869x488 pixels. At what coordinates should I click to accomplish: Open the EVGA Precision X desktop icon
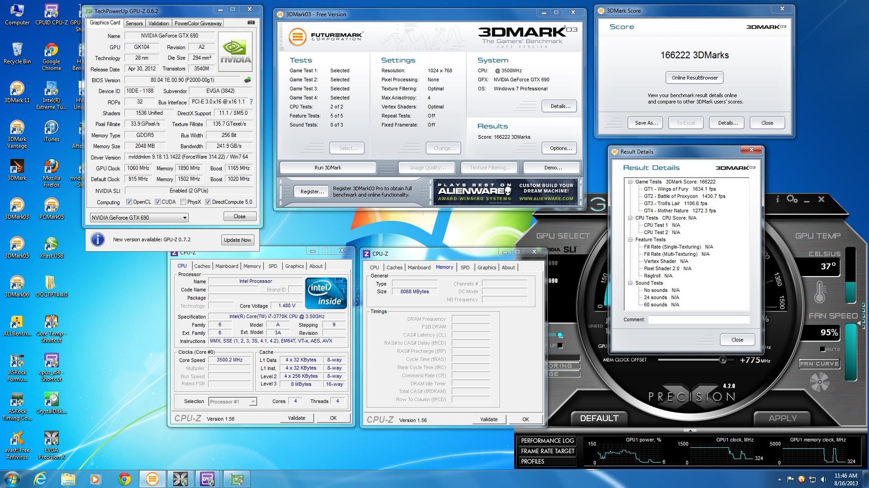coord(51,446)
